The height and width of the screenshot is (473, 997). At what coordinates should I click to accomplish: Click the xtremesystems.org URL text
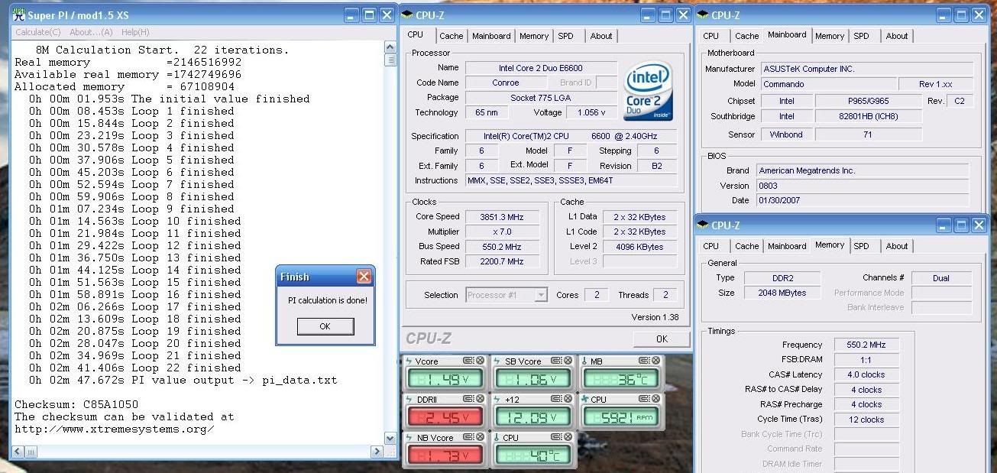tap(115, 429)
